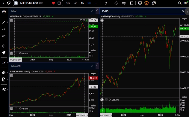Open the people chat icon
189x117 pixels.
tap(154, 3)
